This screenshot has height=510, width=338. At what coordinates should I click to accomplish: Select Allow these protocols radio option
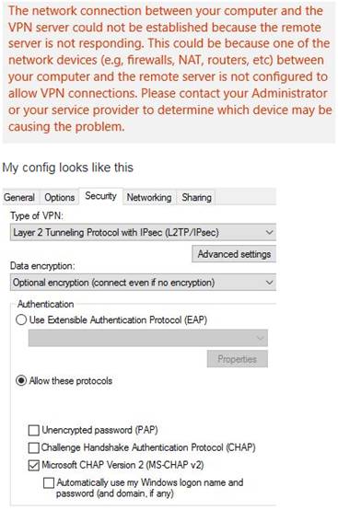(x=21, y=380)
